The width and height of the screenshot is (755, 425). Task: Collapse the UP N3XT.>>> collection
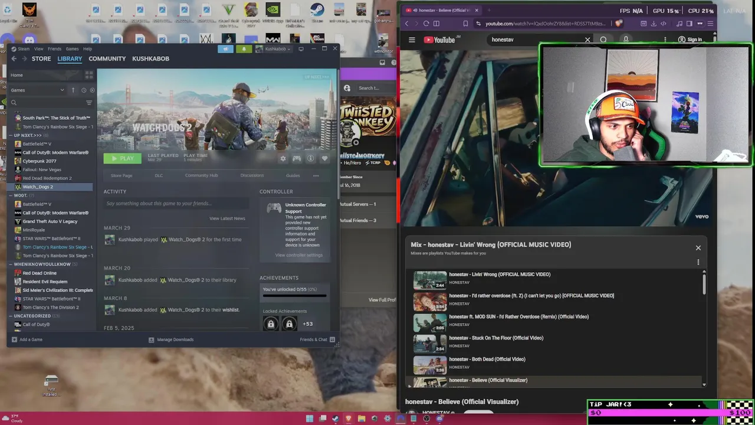click(11, 135)
